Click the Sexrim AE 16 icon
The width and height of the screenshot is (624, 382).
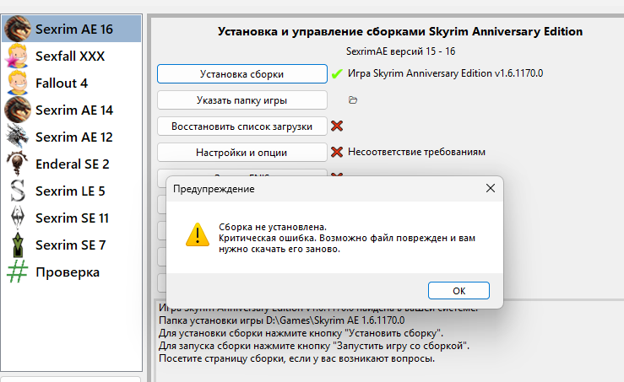click(18, 30)
